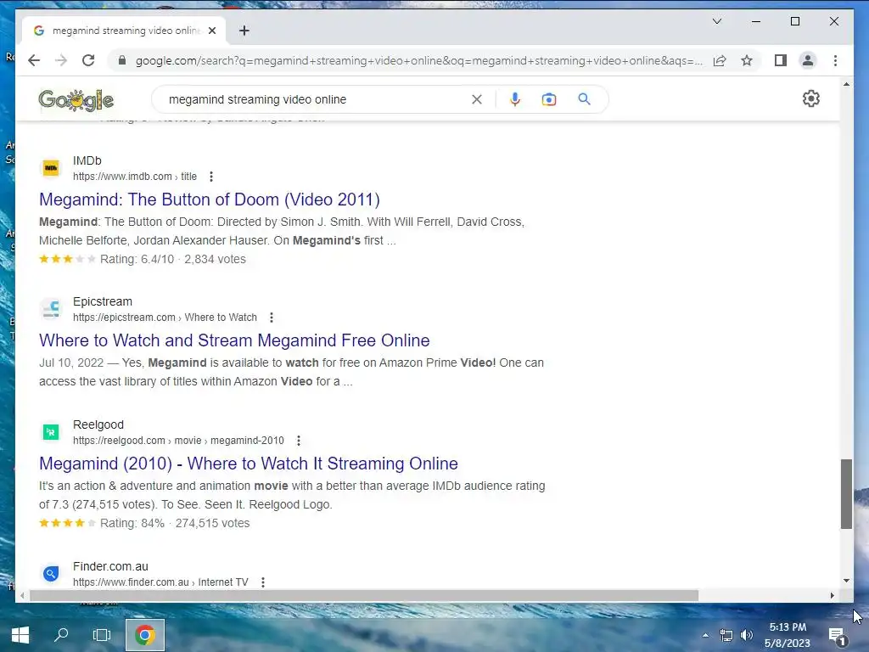869x652 pixels.
Task: Click the vertical scrollbar thumb
Action: click(x=846, y=494)
